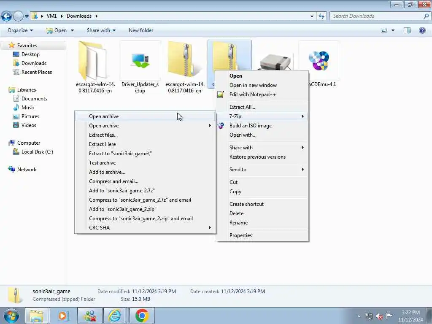The height and width of the screenshot is (324, 432).
Task: Go to Desktop in the sidebar
Action: point(30,54)
